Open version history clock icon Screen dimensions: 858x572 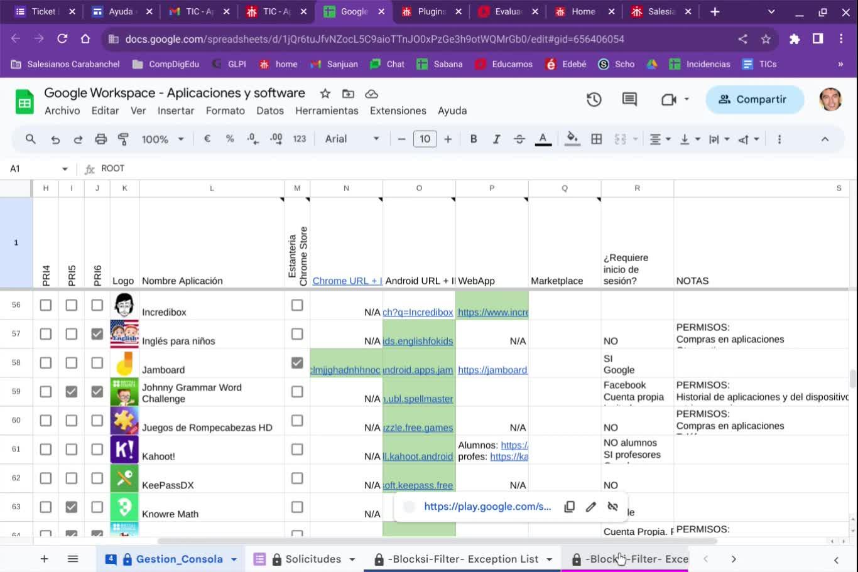tap(594, 99)
